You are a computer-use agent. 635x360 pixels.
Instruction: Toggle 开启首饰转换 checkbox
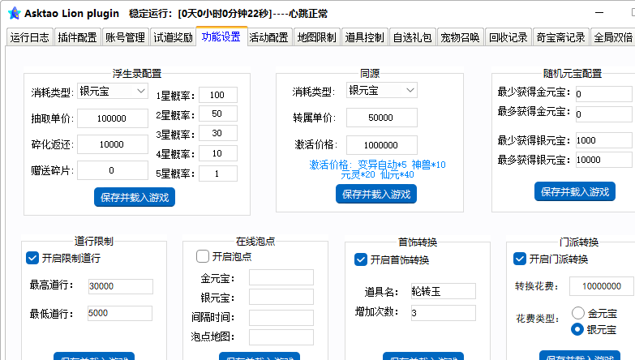pyautogui.click(x=360, y=259)
